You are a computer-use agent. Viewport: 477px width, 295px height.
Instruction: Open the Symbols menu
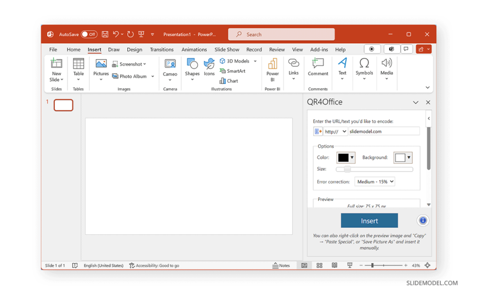click(364, 70)
